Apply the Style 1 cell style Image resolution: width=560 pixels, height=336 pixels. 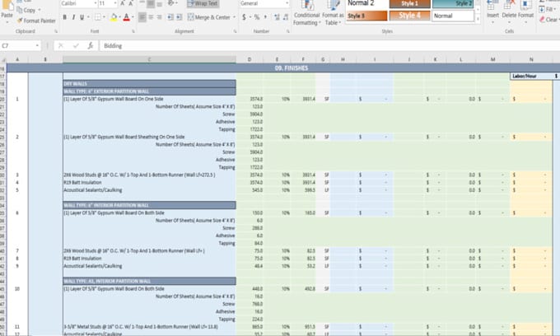(409, 3)
